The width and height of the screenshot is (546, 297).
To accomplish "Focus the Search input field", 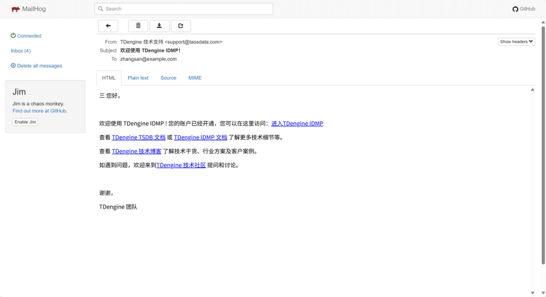I will [x=183, y=9].
